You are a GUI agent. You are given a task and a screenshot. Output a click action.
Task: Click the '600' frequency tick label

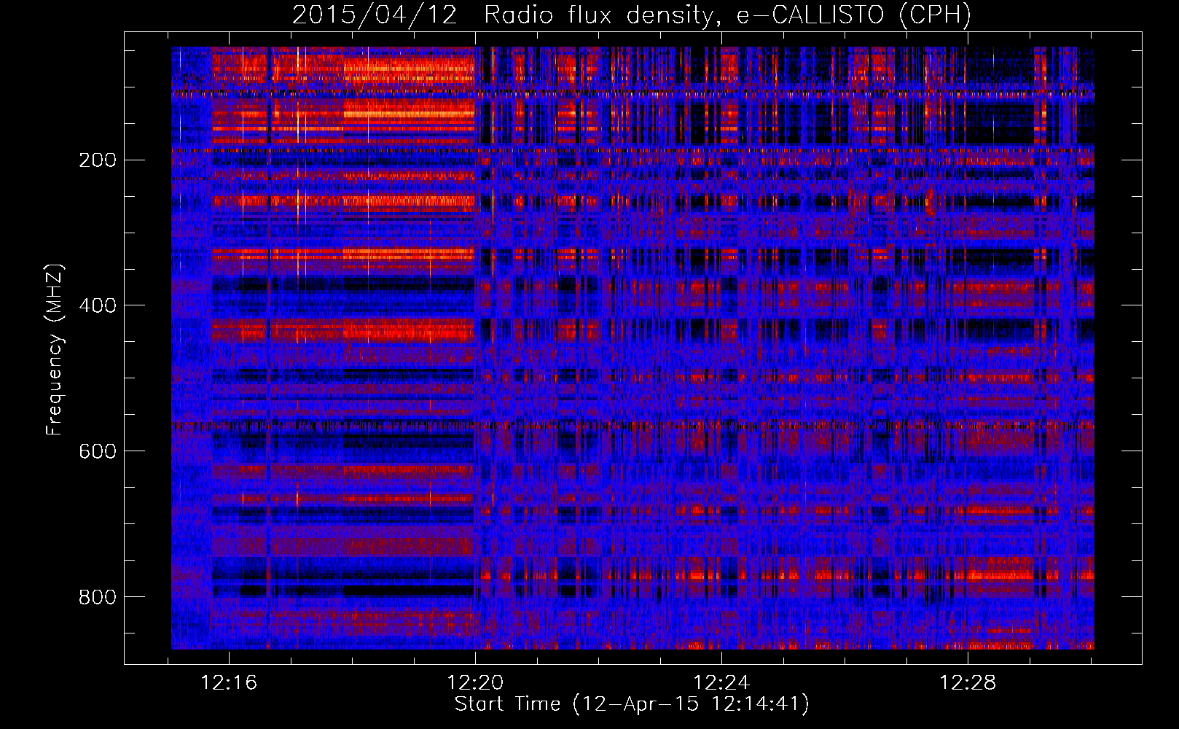pyautogui.click(x=98, y=451)
